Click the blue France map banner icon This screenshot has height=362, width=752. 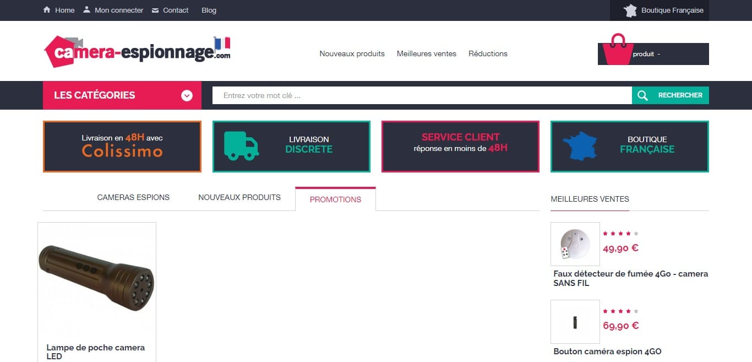tap(580, 146)
